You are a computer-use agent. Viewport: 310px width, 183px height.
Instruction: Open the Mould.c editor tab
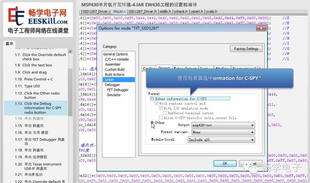click(x=119, y=11)
